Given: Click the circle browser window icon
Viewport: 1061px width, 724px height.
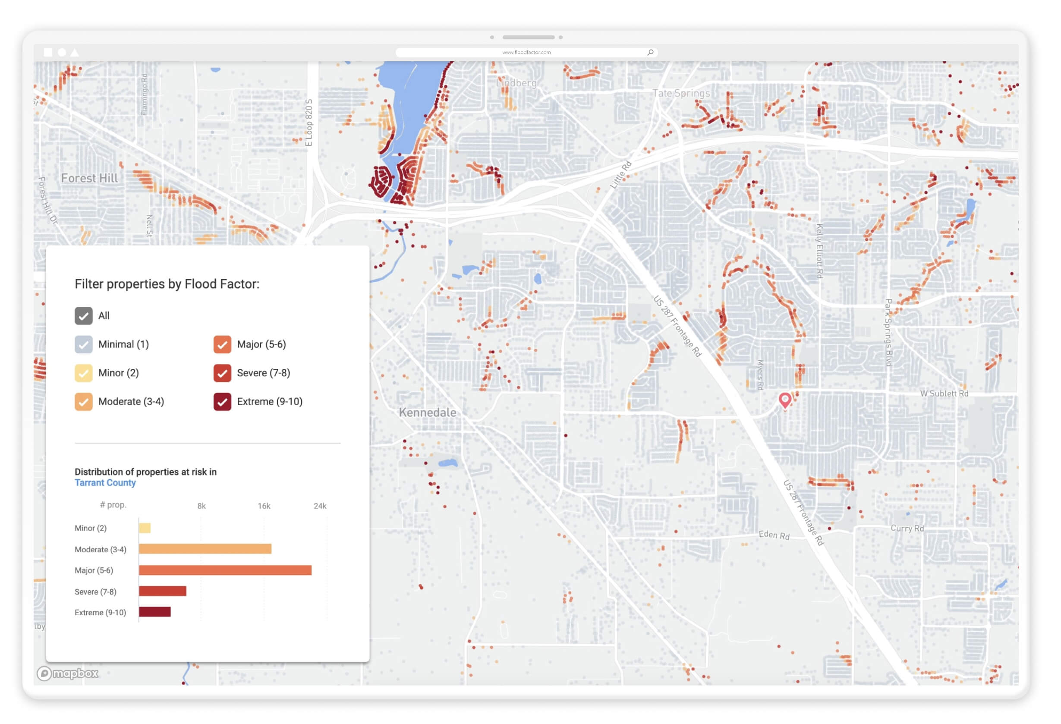Looking at the screenshot, I should pyautogui.click(x=62, y=53).
